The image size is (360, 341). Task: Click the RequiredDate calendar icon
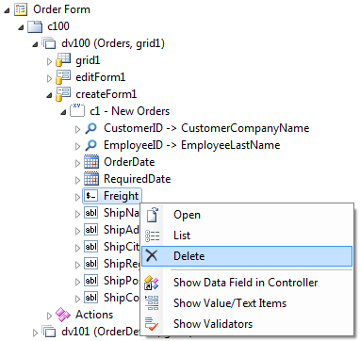point(91,179)
